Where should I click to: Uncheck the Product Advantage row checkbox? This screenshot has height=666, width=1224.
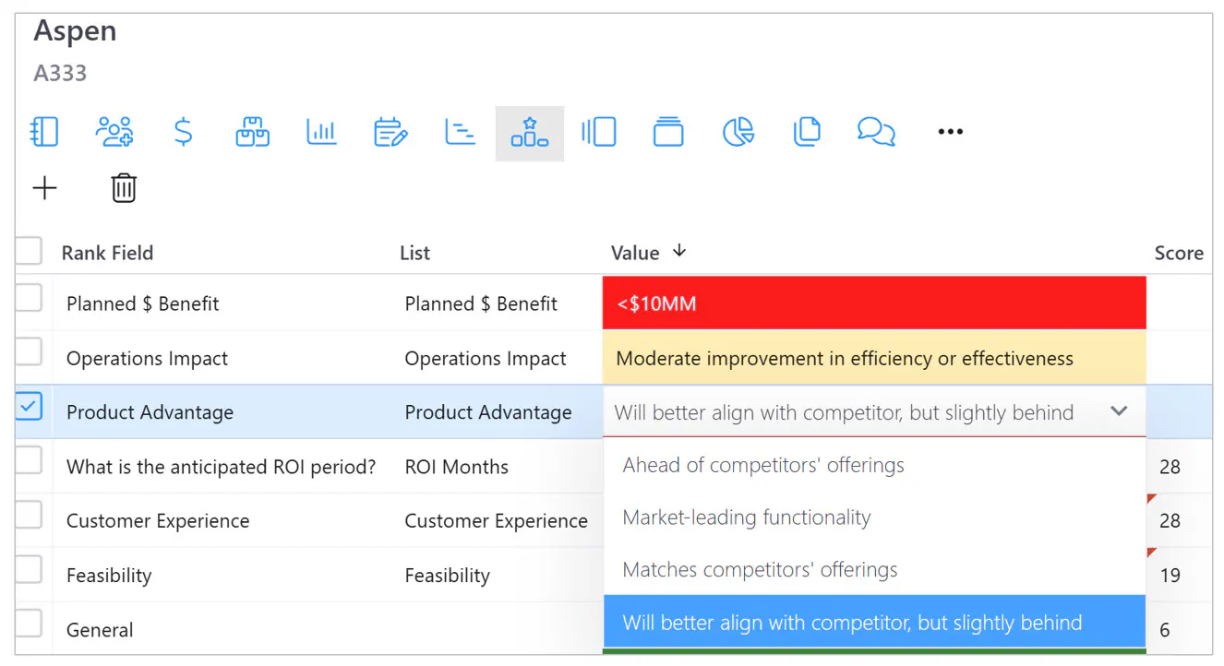(x=29, y=407)
